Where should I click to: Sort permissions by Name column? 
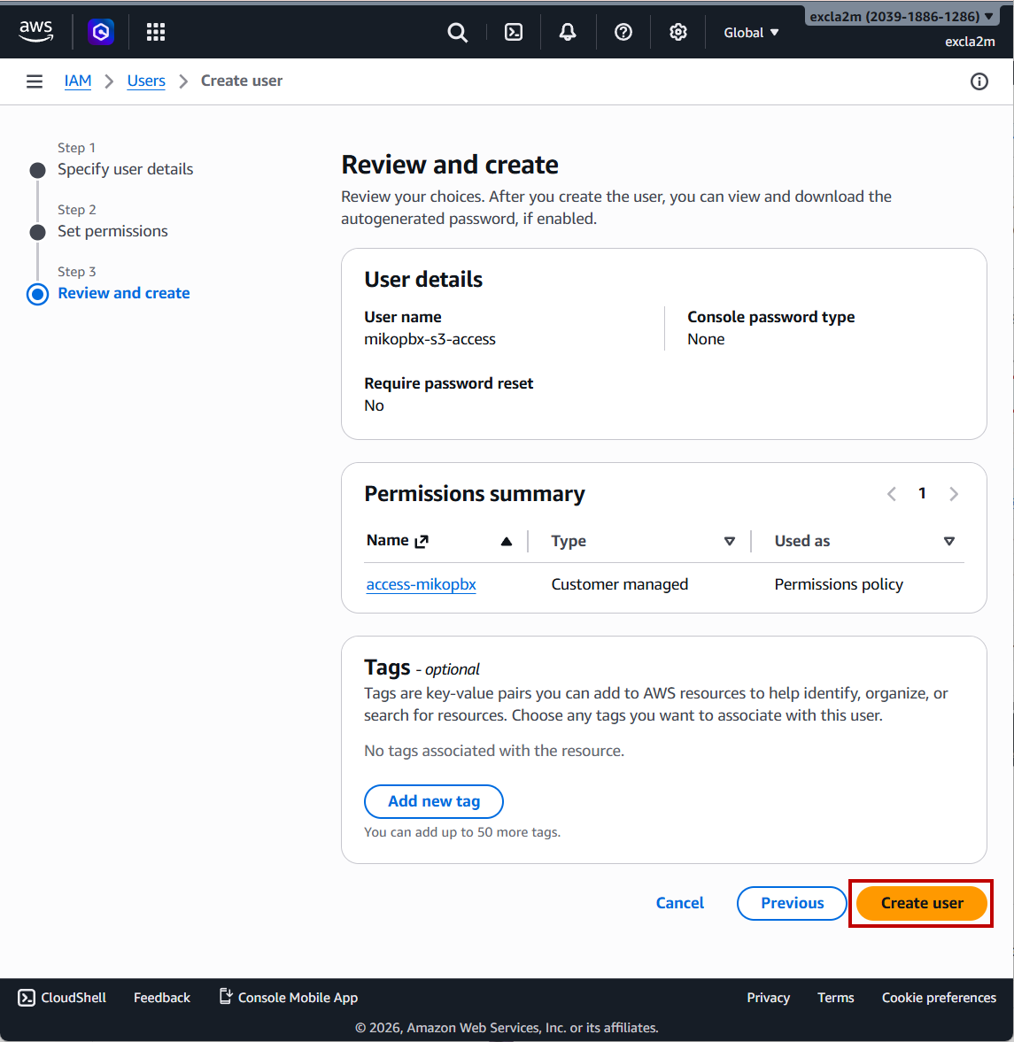506,541
